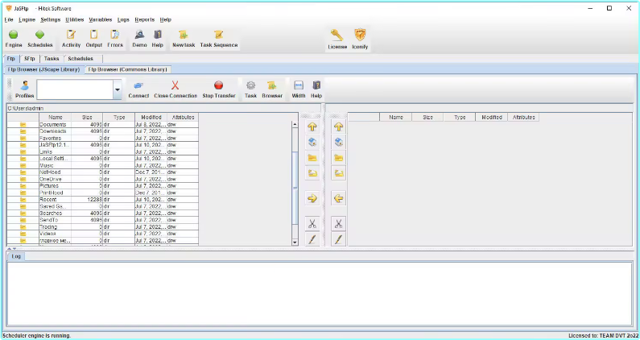Image resolution: width=640 pixels, height=340 pixels.
Task: Go to local home directory
Action: [x=312, y=143]
